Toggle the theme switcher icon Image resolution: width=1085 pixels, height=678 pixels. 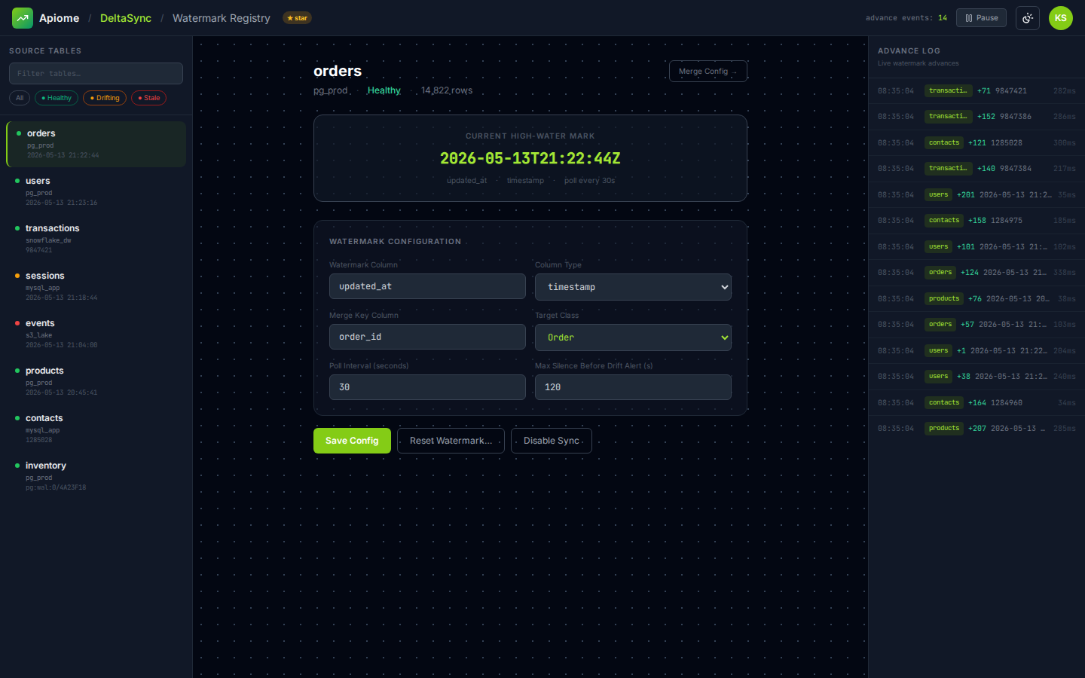tap(1028, 18)
